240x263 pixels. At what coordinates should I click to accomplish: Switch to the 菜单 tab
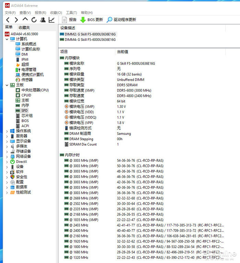[9, 27]
